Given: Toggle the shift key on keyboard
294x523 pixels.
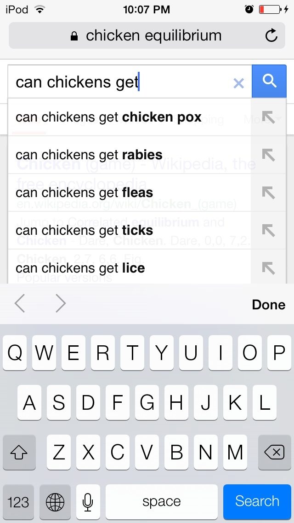Looking at the screenshot, I should 19,452.
